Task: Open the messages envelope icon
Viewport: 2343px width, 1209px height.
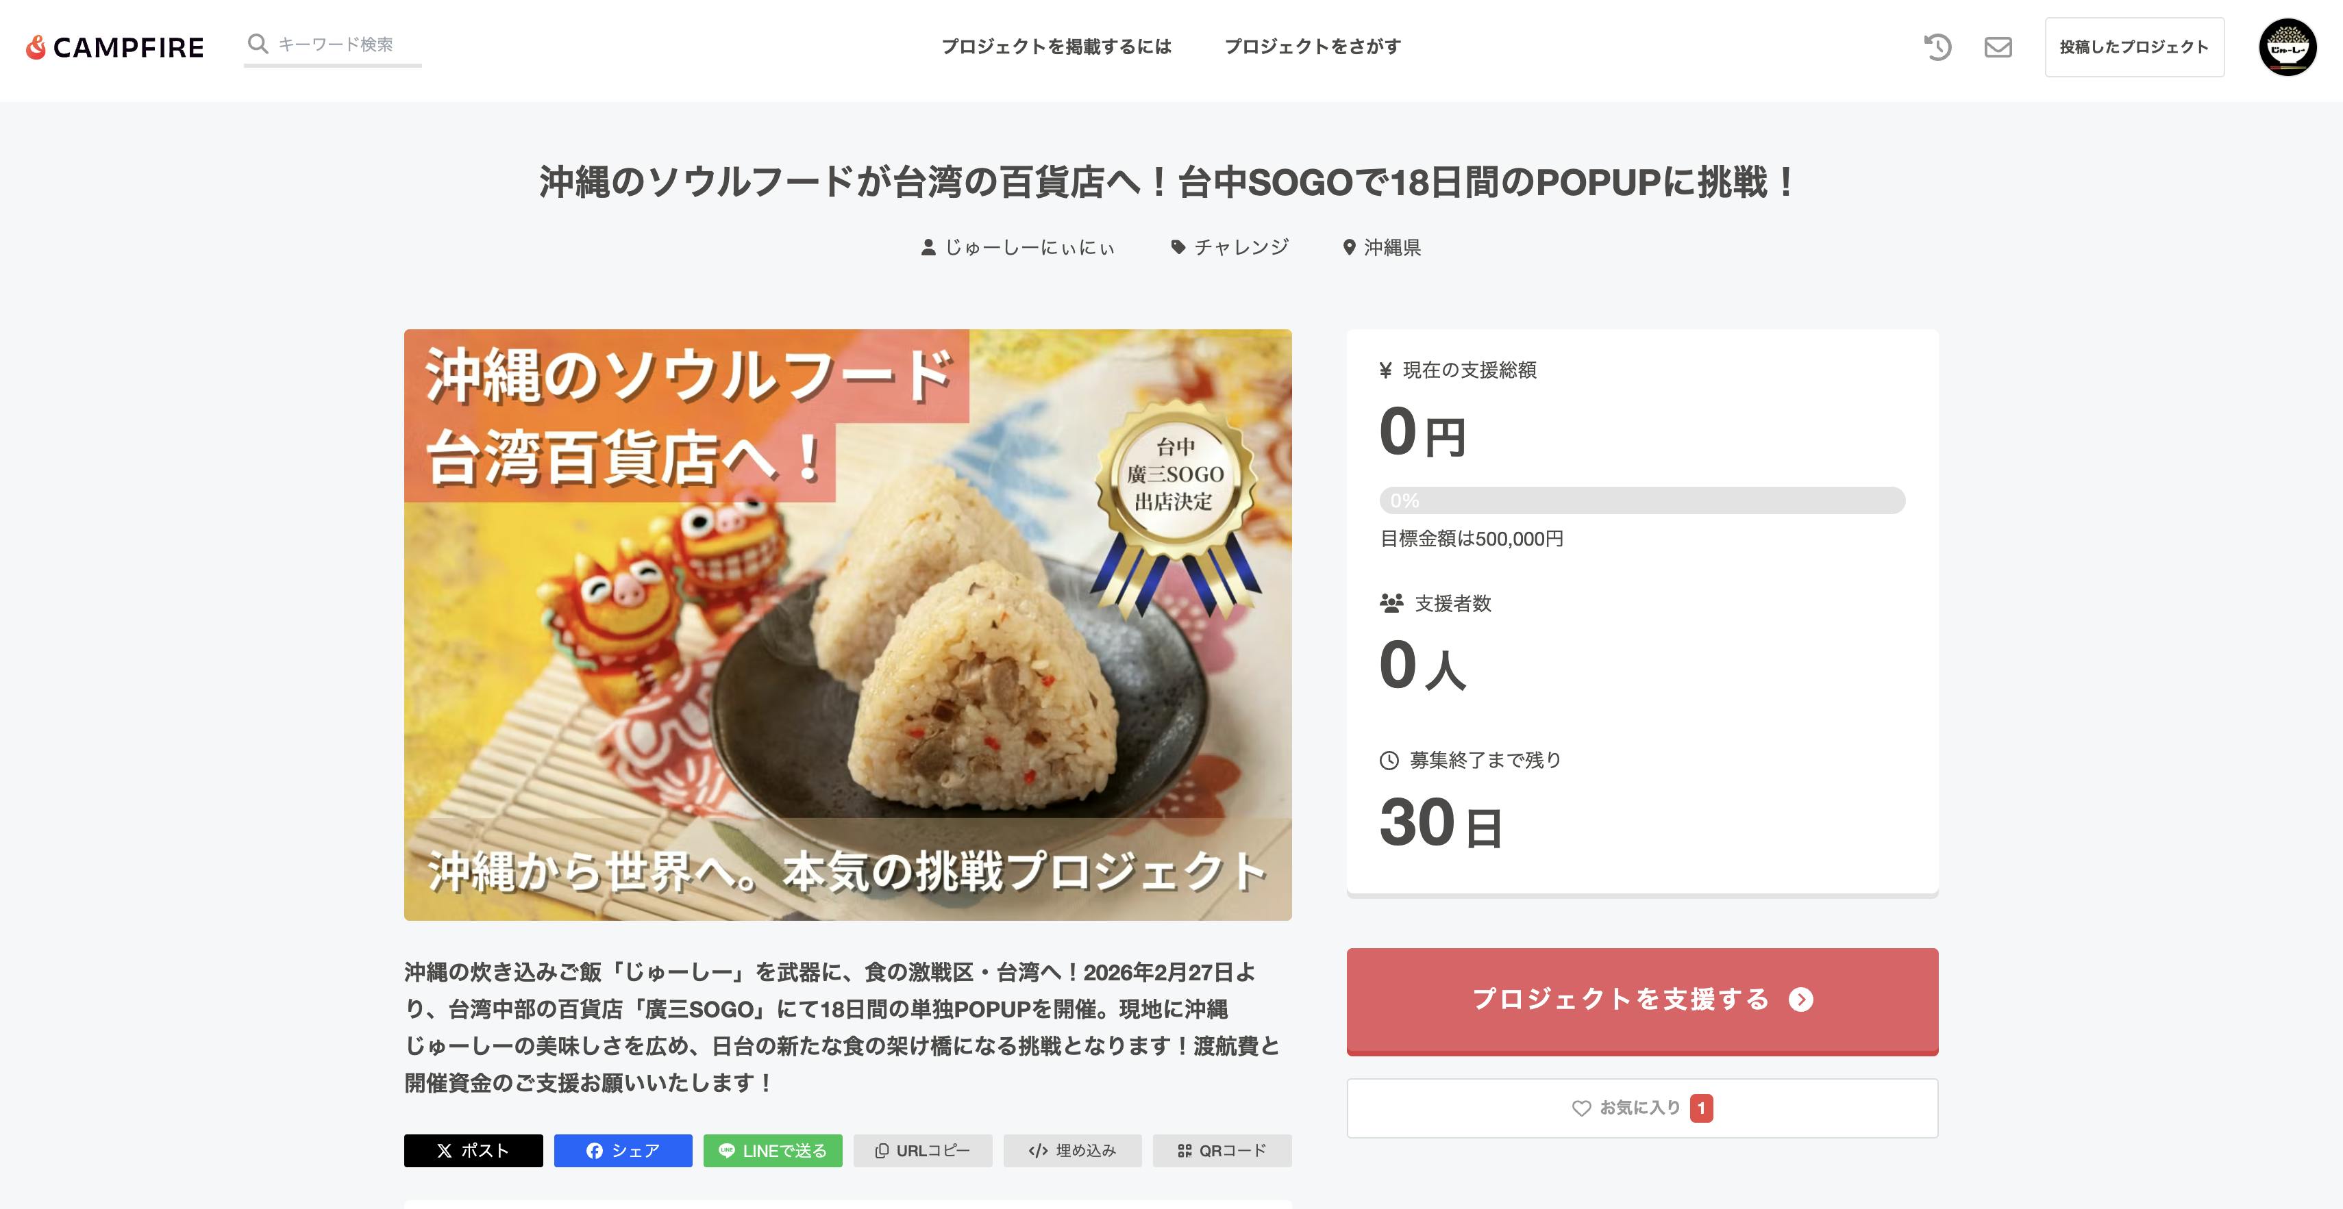Action: tap(1997, 47)
